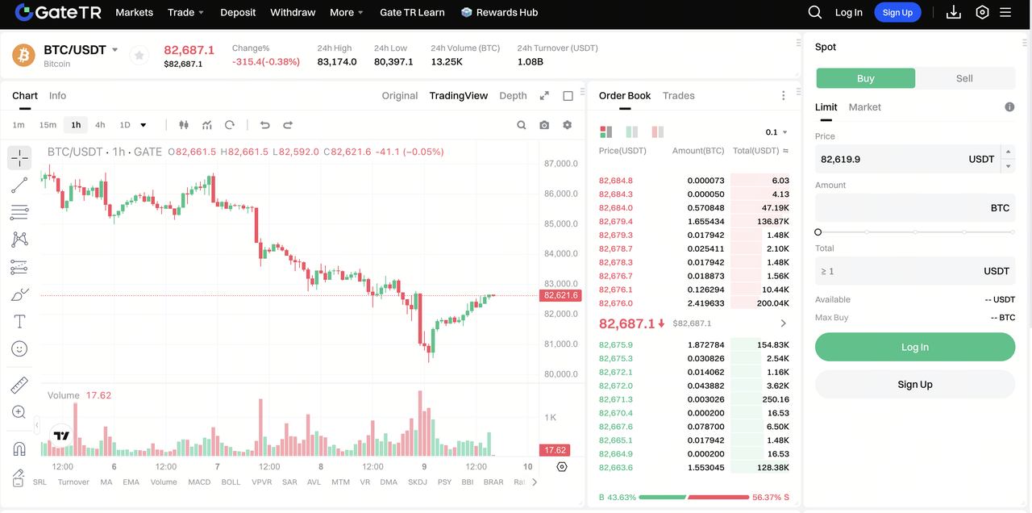Click the amount percentage slider handle
Screen dimensions: 1032x513
[818, 232]
